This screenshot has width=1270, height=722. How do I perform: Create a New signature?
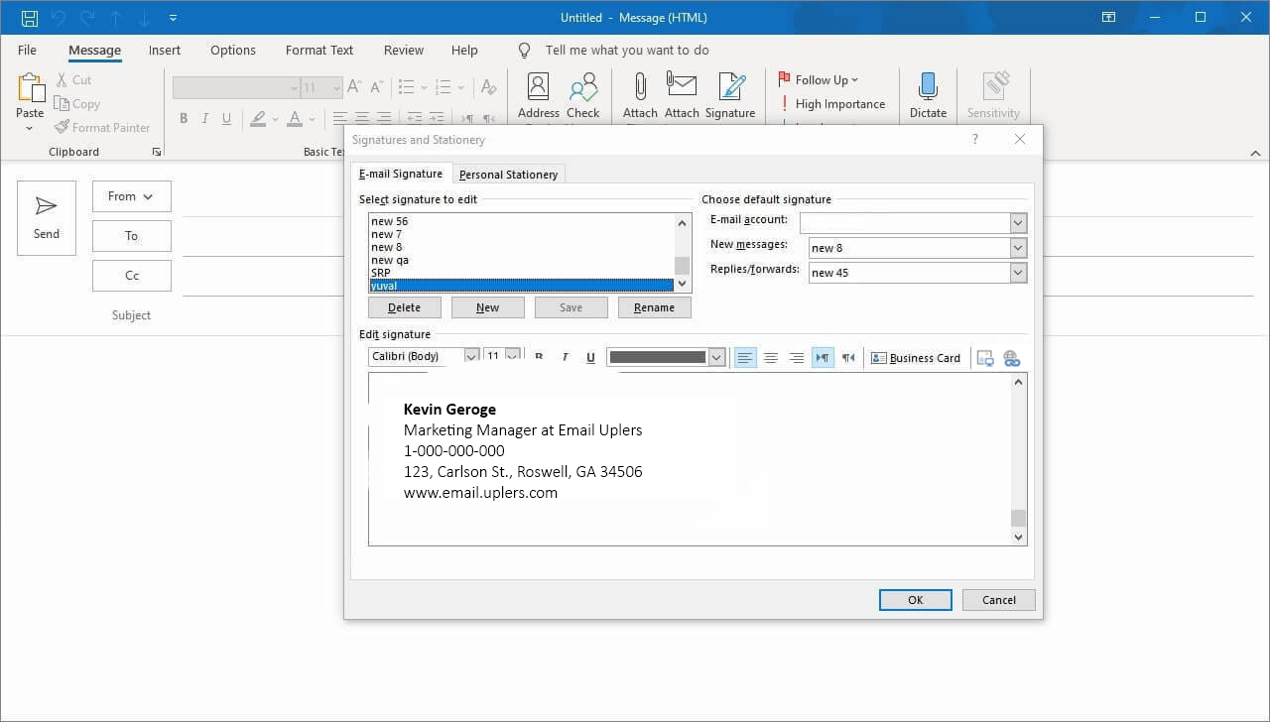[487, 307]
